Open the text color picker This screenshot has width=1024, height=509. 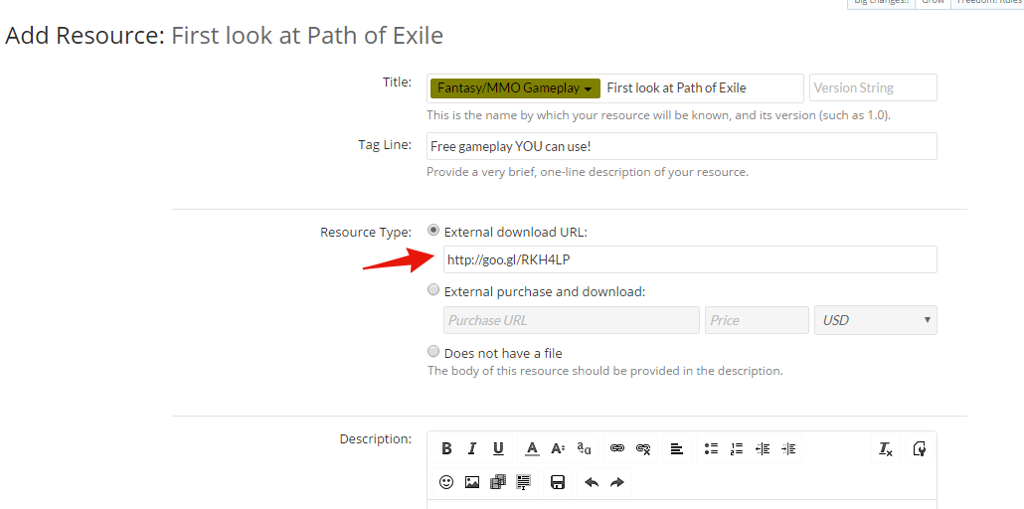[532, 448]
